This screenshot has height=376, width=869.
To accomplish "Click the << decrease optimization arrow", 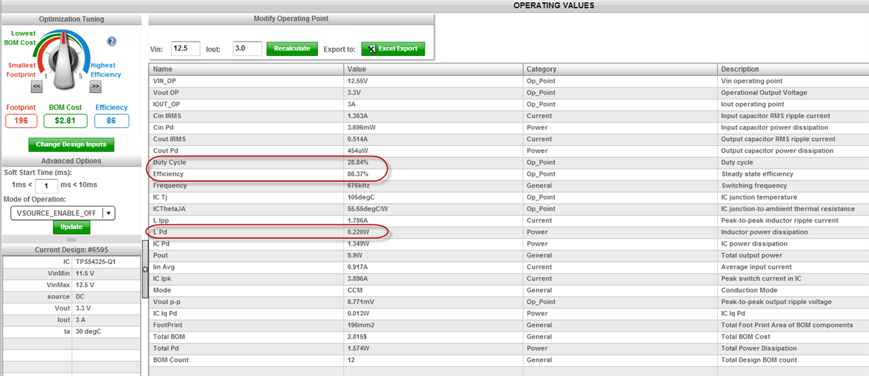I will [37, 86].
